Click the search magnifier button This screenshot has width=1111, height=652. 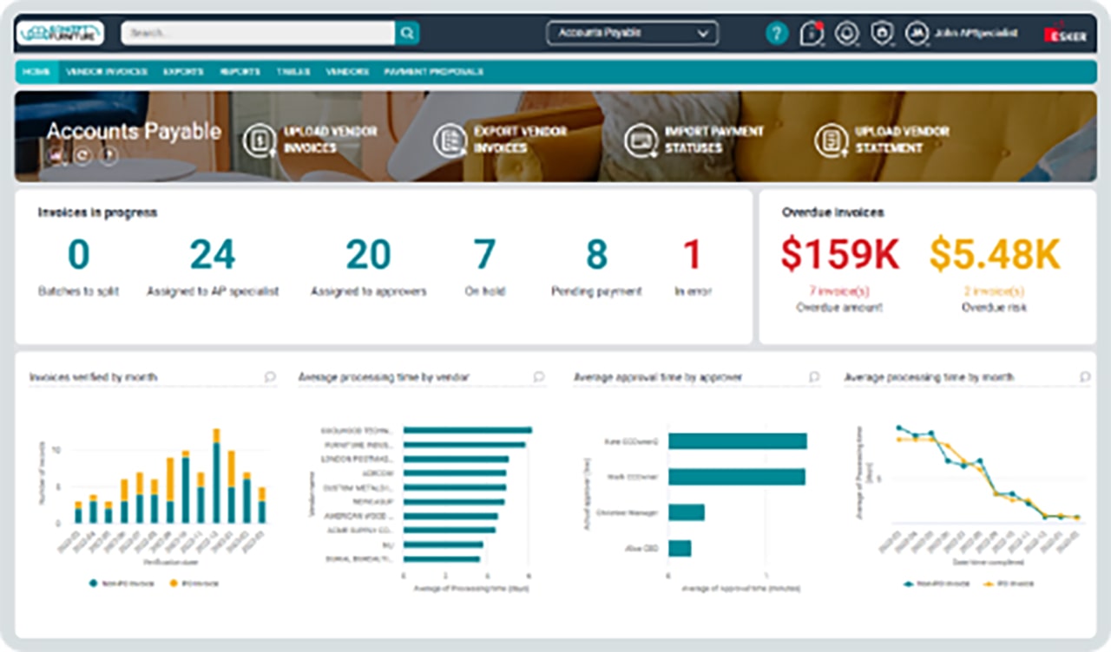click(x=407, y=33)
